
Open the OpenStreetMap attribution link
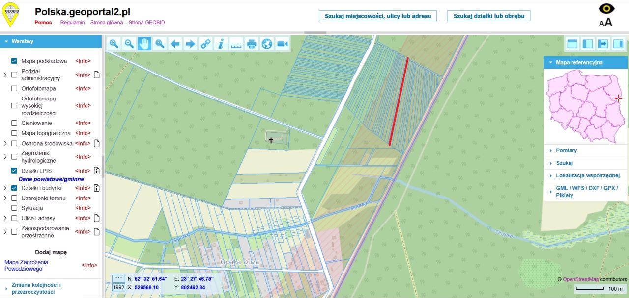point(581,279)
